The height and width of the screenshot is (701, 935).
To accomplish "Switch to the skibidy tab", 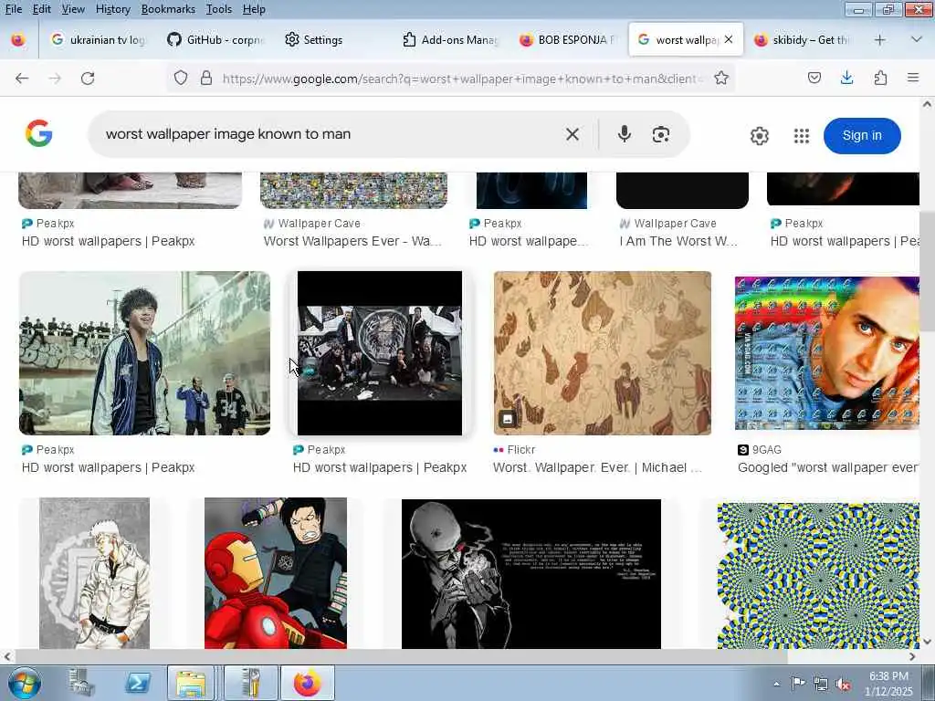I will (x=802, y=40).
